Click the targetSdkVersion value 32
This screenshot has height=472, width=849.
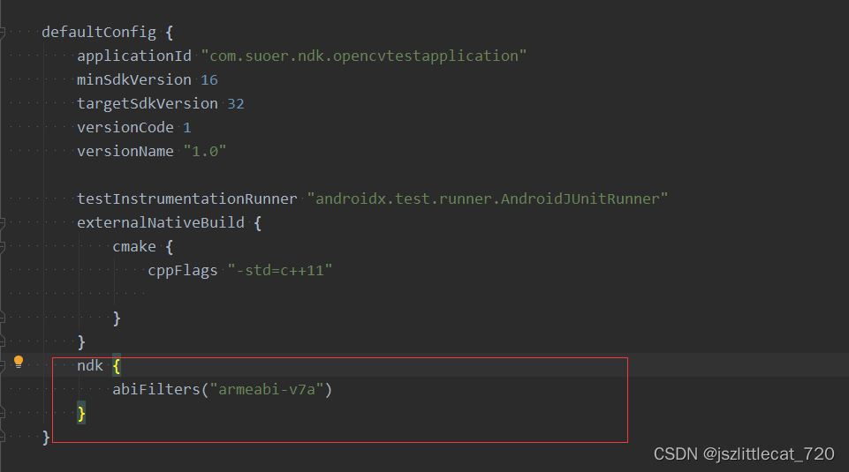[x=236, y=104]
